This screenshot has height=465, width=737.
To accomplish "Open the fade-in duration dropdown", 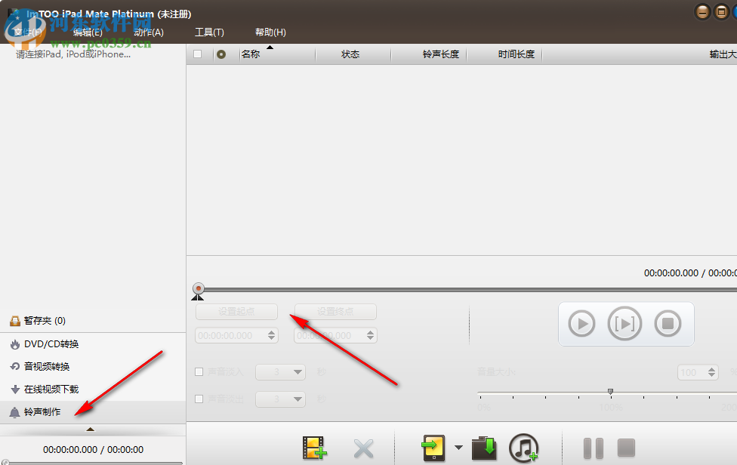I will pyautogui.click(x=280, y=371).
